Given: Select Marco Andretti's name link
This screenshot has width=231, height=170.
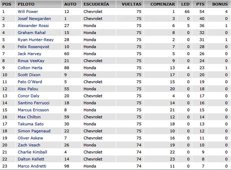Looking at the screenshot, I should (x=32, y=166).
